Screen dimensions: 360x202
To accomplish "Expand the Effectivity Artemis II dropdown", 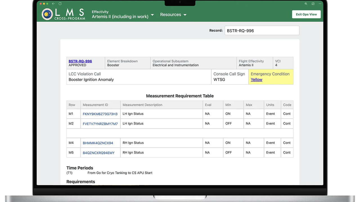I will pos(123,15).
